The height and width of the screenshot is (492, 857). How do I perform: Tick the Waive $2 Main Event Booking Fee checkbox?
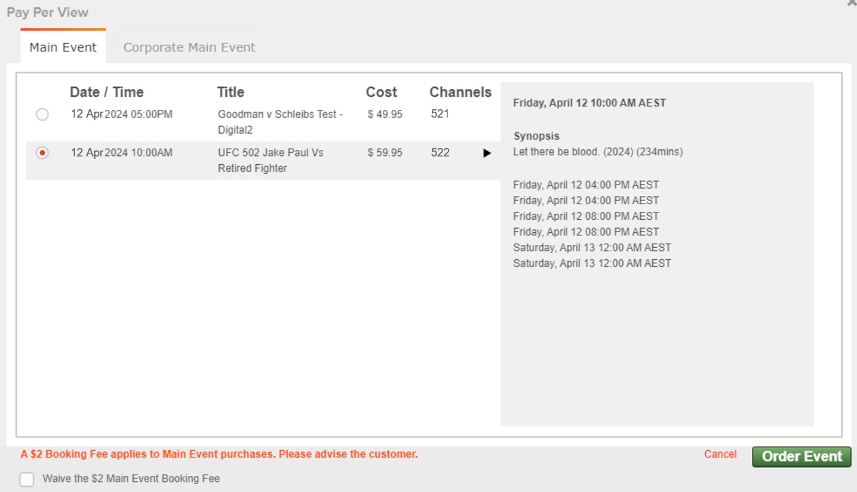[27, 479]
